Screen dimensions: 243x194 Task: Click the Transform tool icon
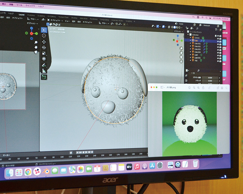(44, 59)
